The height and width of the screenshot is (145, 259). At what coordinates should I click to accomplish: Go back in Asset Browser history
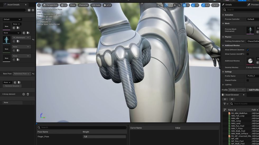[x=225, y=99]
